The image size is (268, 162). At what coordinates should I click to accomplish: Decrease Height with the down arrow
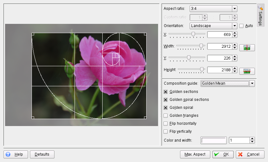(x=235, y=72)
